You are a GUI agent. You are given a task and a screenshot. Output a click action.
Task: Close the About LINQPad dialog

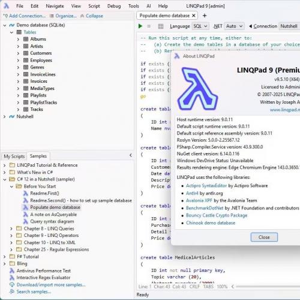click(264, 237)
